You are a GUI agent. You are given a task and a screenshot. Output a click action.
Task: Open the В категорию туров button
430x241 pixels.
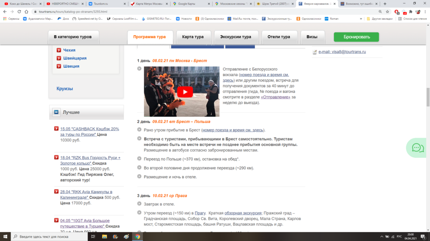point(73,37)
